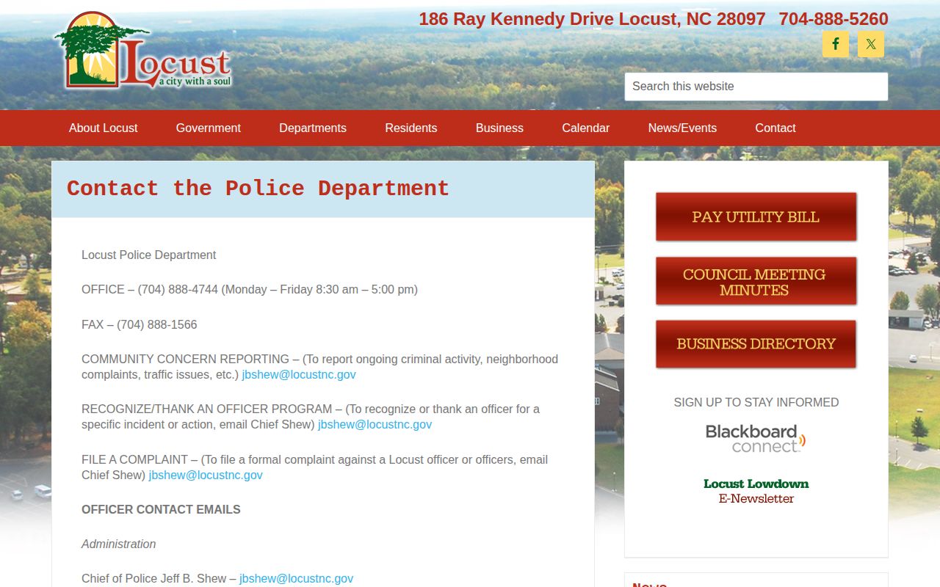Click the 186 Ray Kennedy Drive address
Image resolution: width=940 pixels, height=587 pixels.
[592, 19]
